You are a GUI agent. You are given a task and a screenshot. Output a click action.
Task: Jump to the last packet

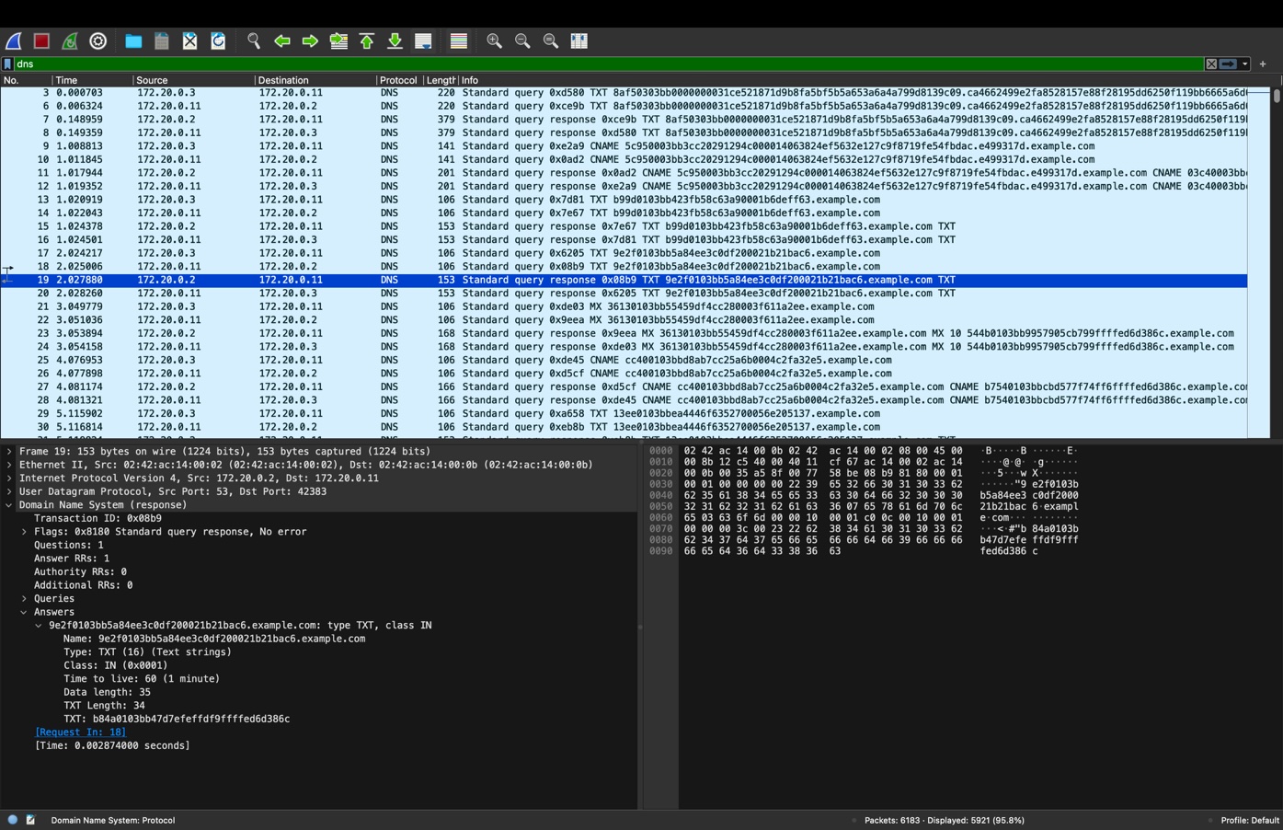394,40
